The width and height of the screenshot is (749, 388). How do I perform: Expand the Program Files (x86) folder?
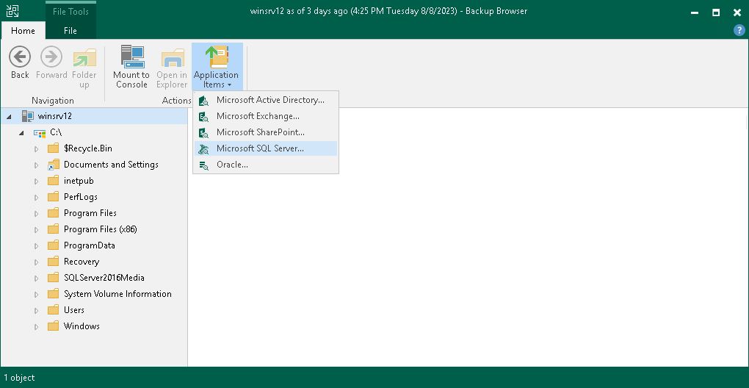point(36,230)
